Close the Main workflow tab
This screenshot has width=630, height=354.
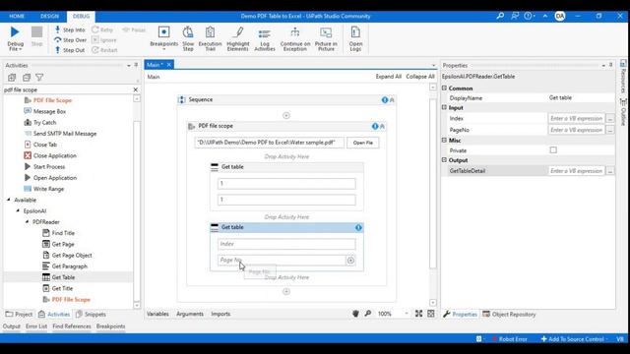[169, 65]
